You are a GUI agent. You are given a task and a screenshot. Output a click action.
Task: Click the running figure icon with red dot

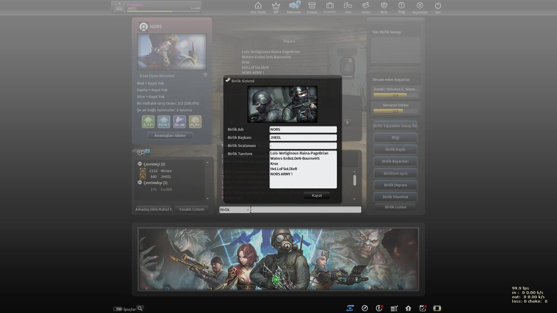click(x=379, y=308)
